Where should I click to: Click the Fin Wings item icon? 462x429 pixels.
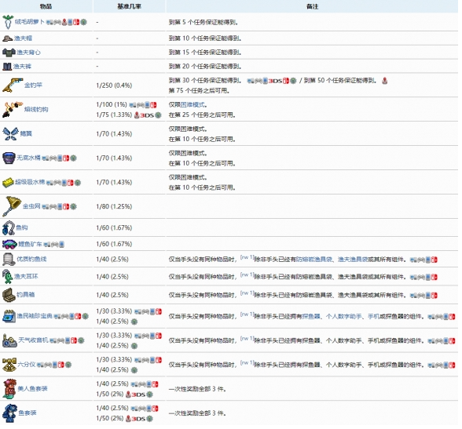[x=10, y=133]
